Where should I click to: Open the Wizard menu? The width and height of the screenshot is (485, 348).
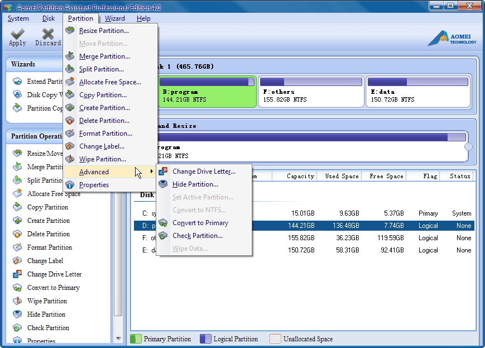pos(114,18)
